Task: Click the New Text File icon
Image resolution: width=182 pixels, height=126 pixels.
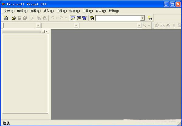Action: tap(6, 18)
